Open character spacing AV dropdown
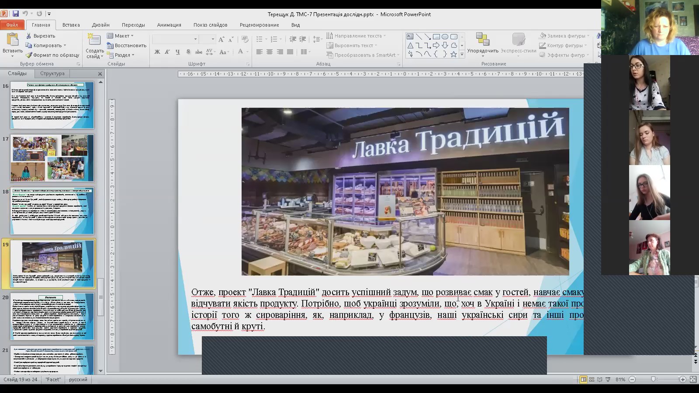The width and height of the screenshot is (699, 393). 210,52
